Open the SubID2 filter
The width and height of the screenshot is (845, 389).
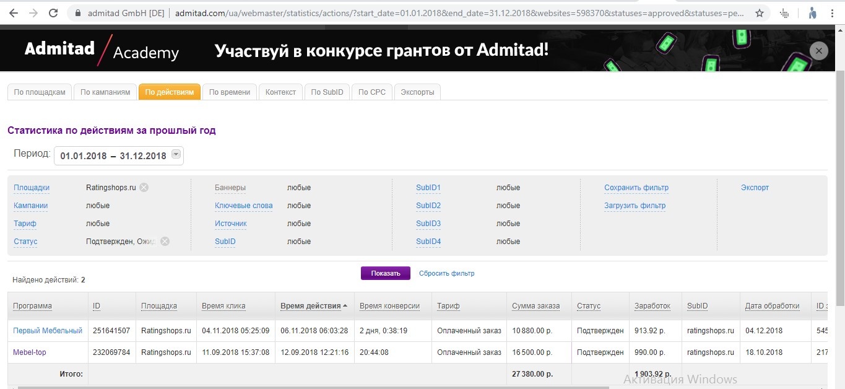[x=428, y=206]
